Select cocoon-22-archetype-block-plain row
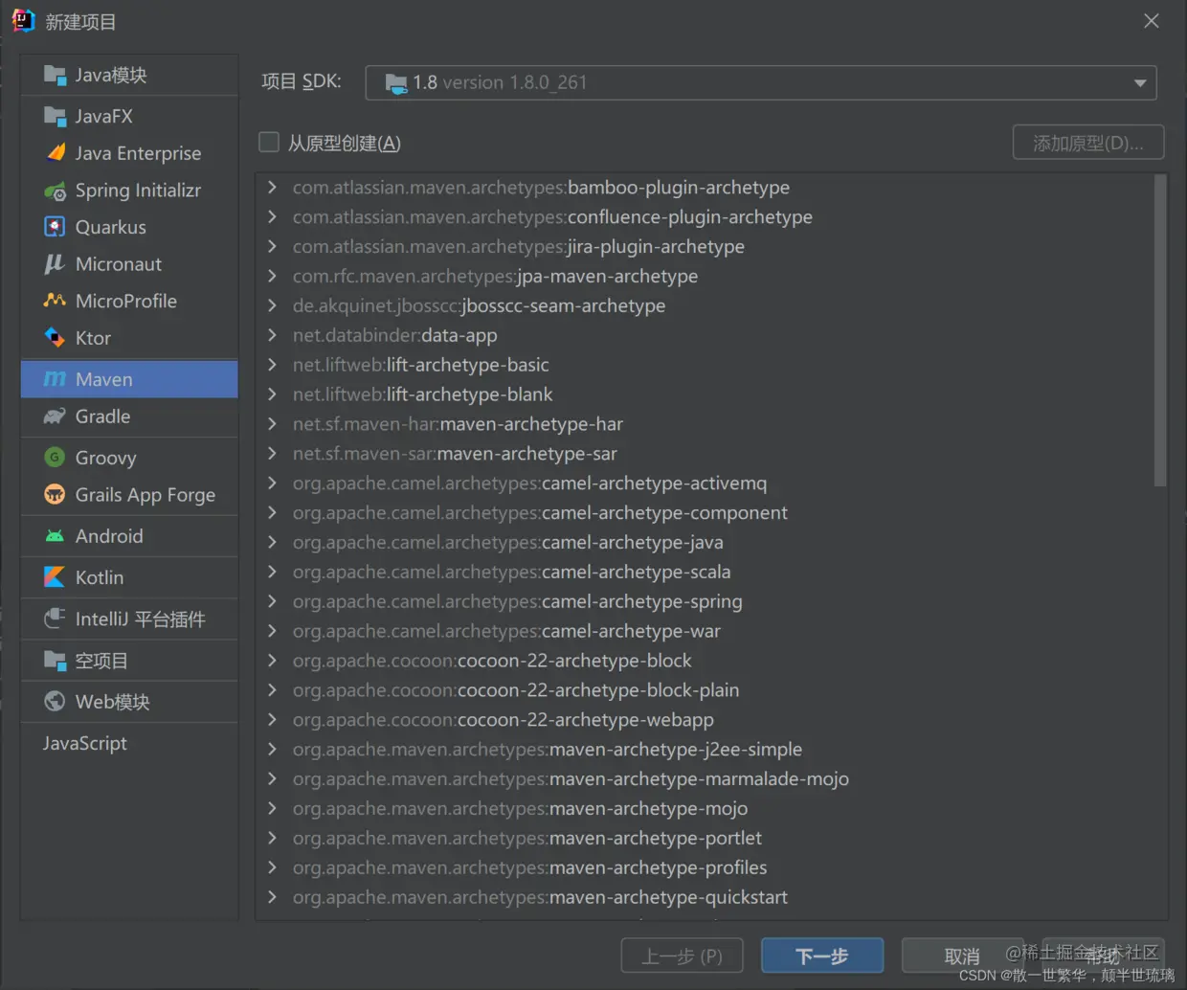 tap(705, 690)
